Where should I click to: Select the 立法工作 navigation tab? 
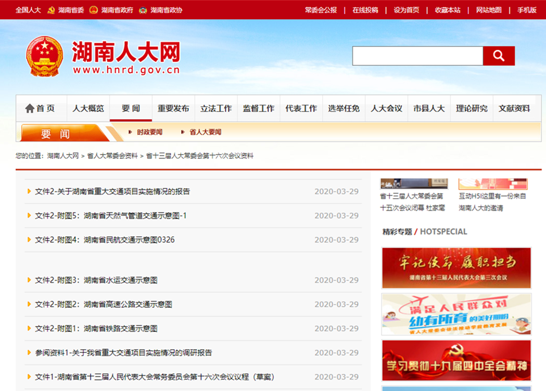click(216, 109)
